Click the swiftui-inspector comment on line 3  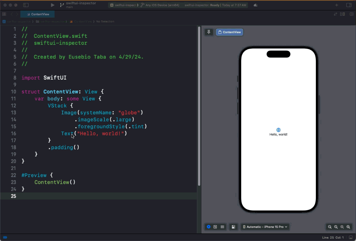click(x=55, y=43)
